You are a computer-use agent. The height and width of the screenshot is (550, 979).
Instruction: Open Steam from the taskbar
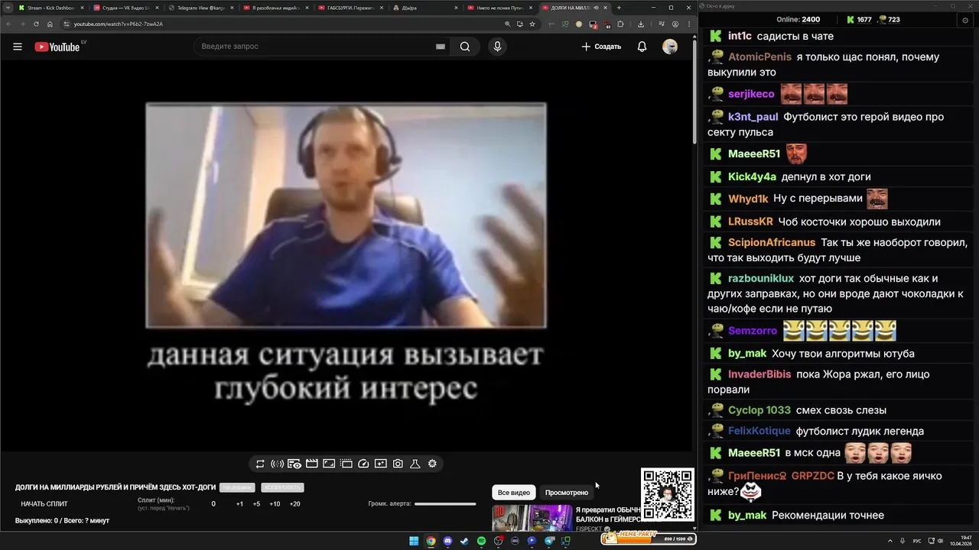(x=464, y=541)
